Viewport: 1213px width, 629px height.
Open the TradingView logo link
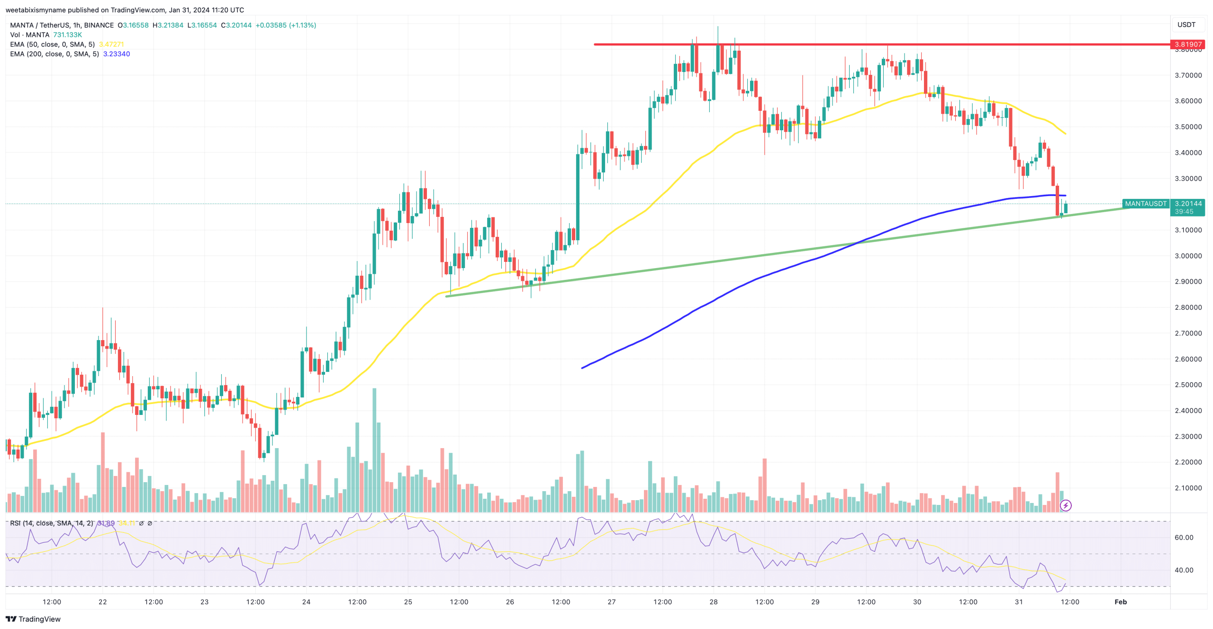click(x=33, y=619)
